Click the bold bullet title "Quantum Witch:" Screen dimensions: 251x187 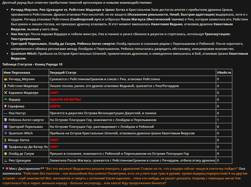pyautogui.click(x=24, y=54)
